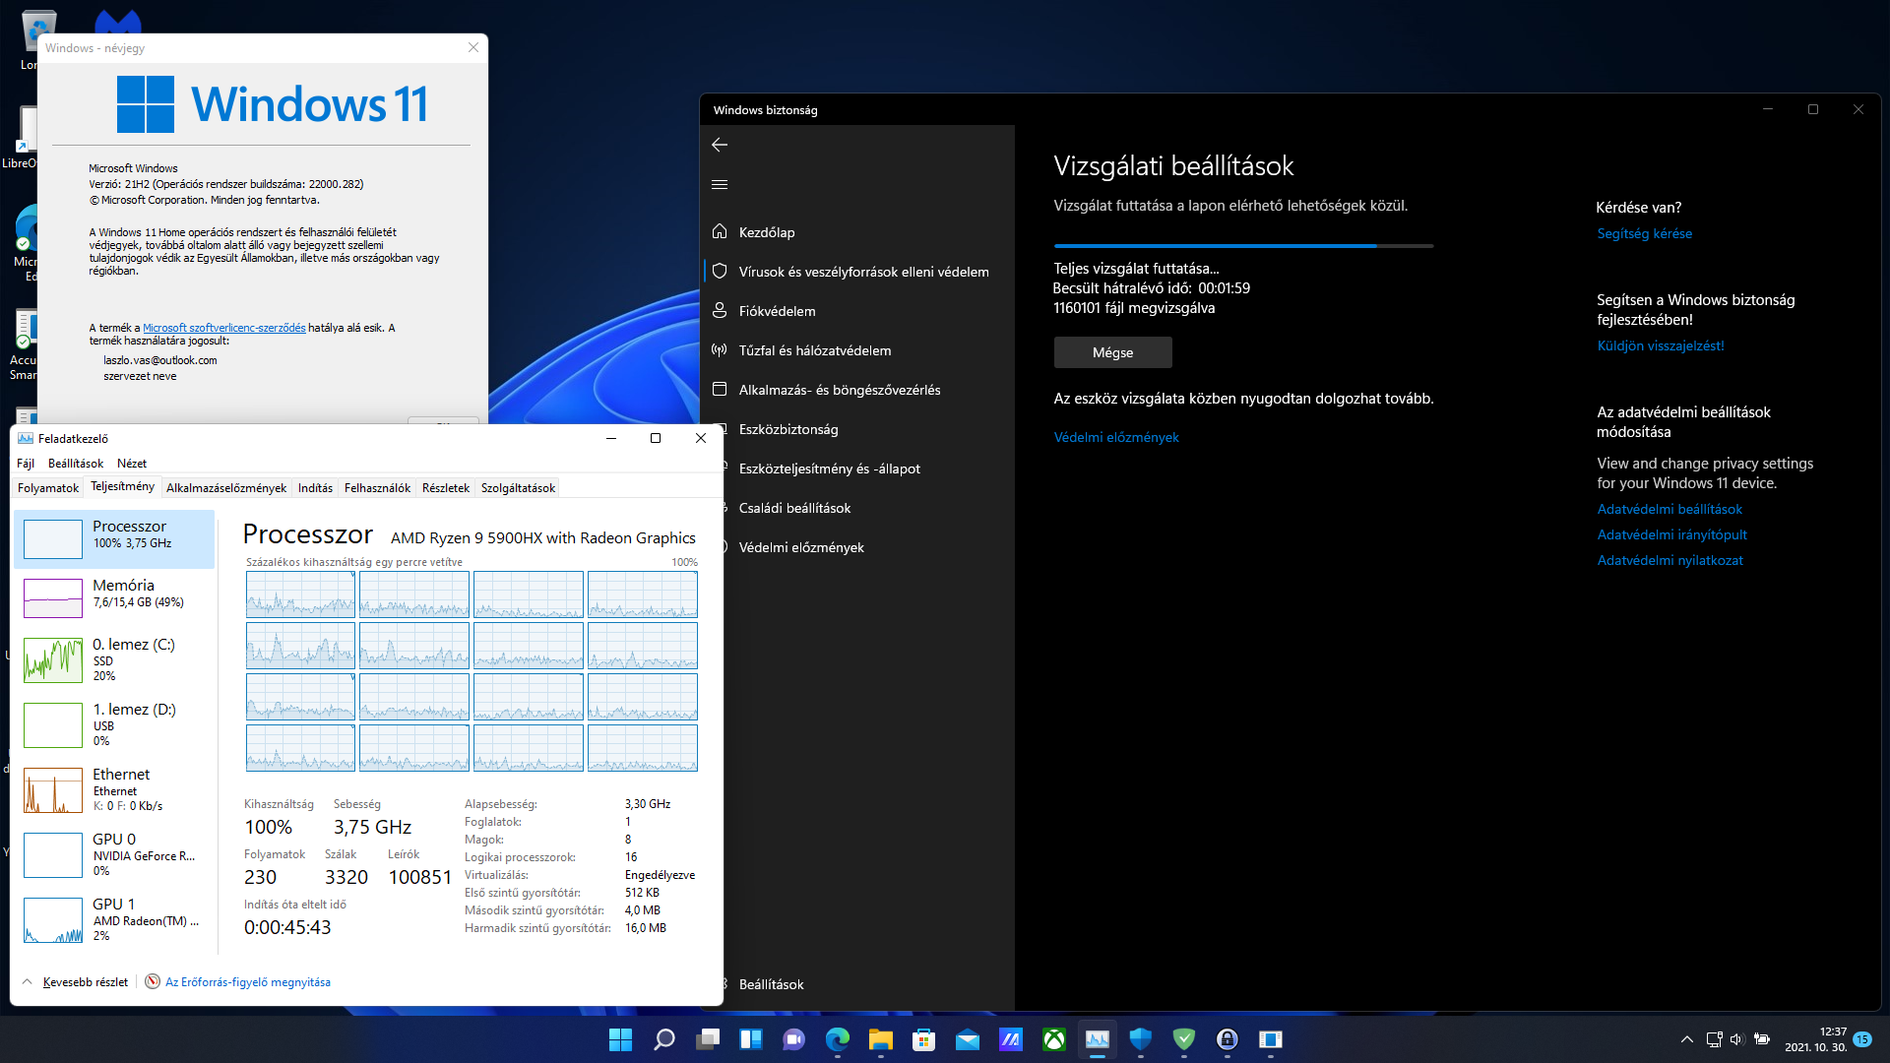Show hidden tray icons chevron
This screenshot has width=1890, height=1063.
pos(1687,1039)
